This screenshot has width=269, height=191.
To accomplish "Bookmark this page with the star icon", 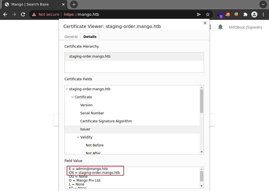I will click(208, 14).
